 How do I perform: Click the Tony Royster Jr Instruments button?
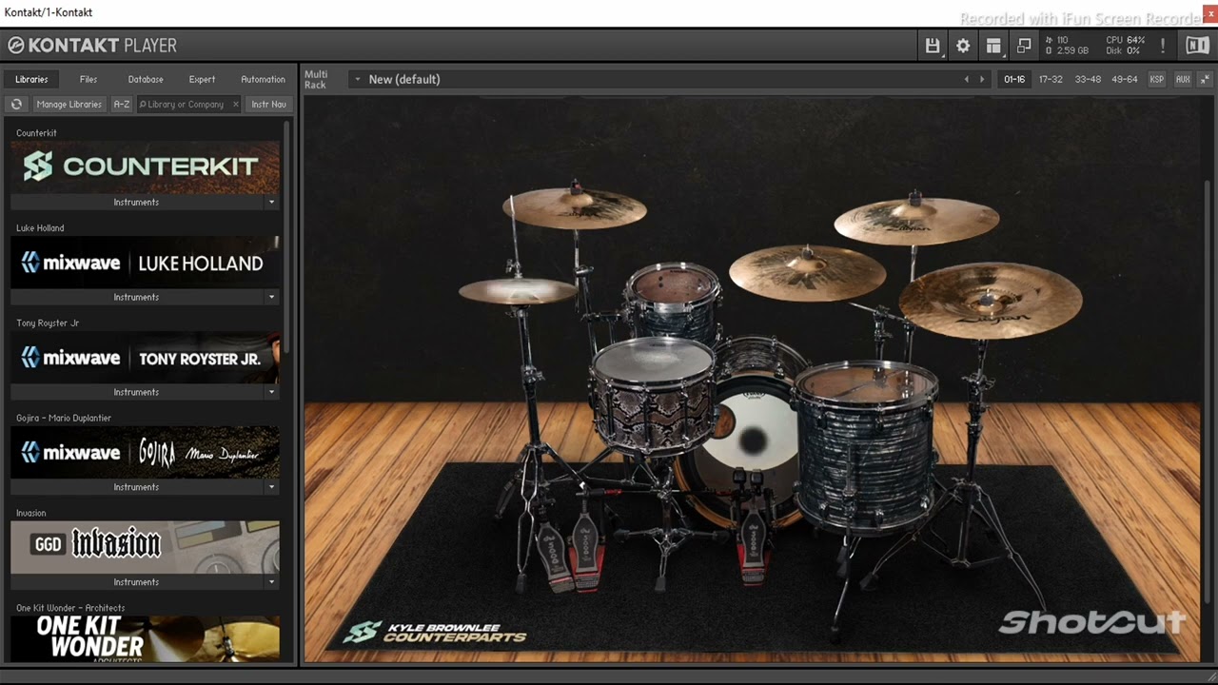click(137, 392)
